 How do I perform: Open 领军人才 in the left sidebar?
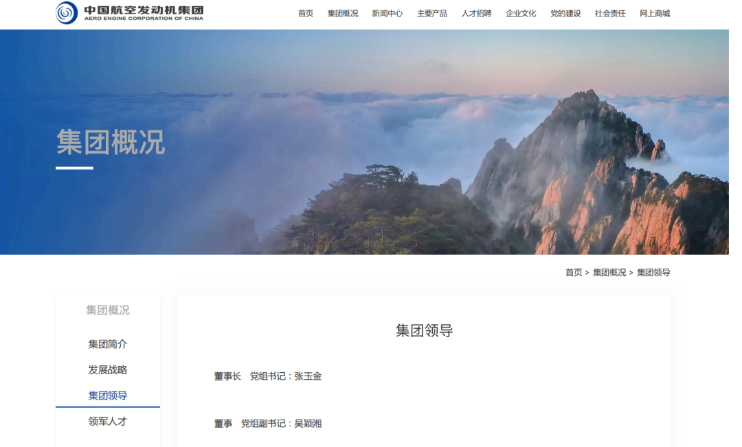(x=108, y=422)
